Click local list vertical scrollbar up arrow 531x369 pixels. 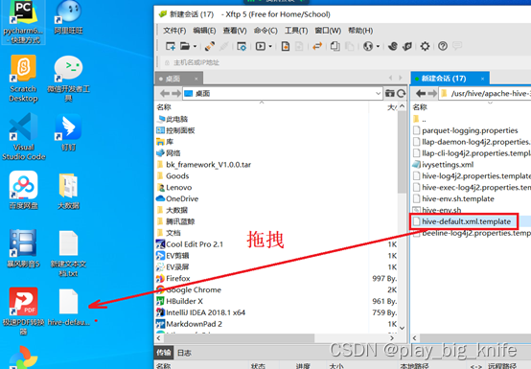pyautogui.click(x=402, y=106)
